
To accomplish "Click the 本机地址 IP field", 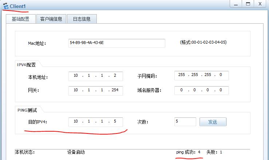I will coord(96,76).
